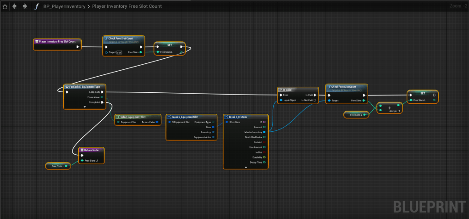469x219 pixels.
Task: Expand the ForEach E_EquipmentType node pins
Action: coord(84,107)
